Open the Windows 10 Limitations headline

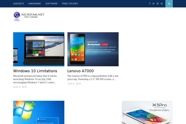[x=35, y=71]
